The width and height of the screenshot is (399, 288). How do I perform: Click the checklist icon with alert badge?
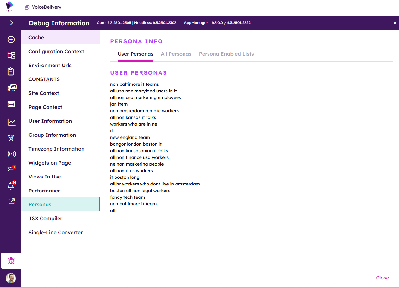(11, 170)
